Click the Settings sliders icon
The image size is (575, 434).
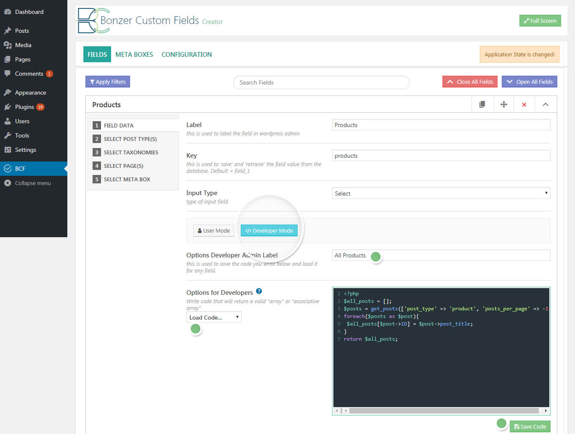7,150
